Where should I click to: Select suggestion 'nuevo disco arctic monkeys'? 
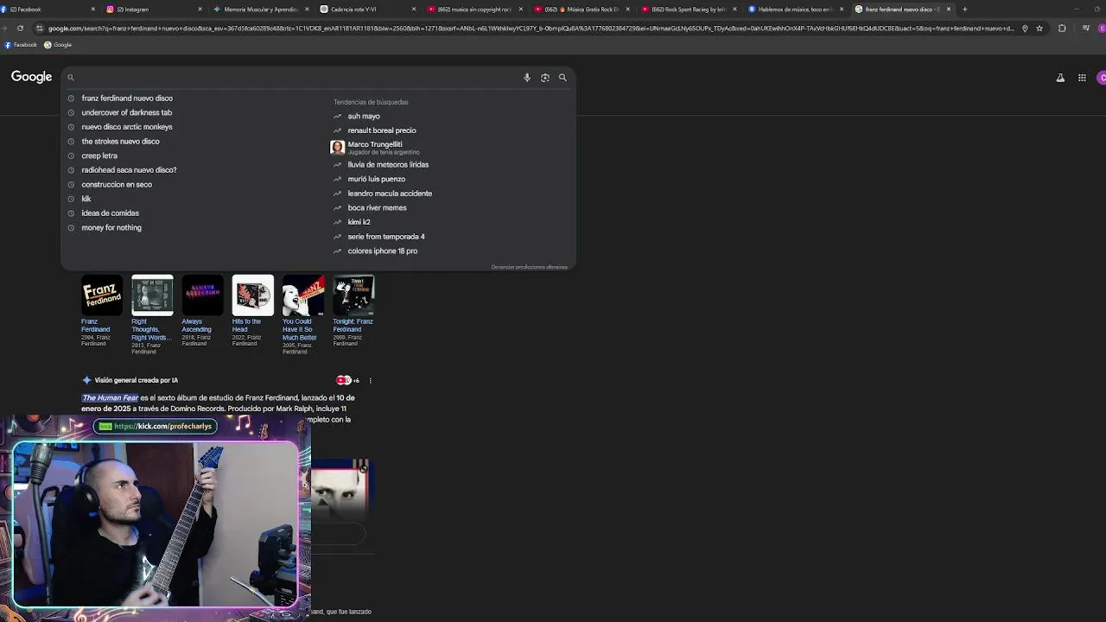point(127,127)
